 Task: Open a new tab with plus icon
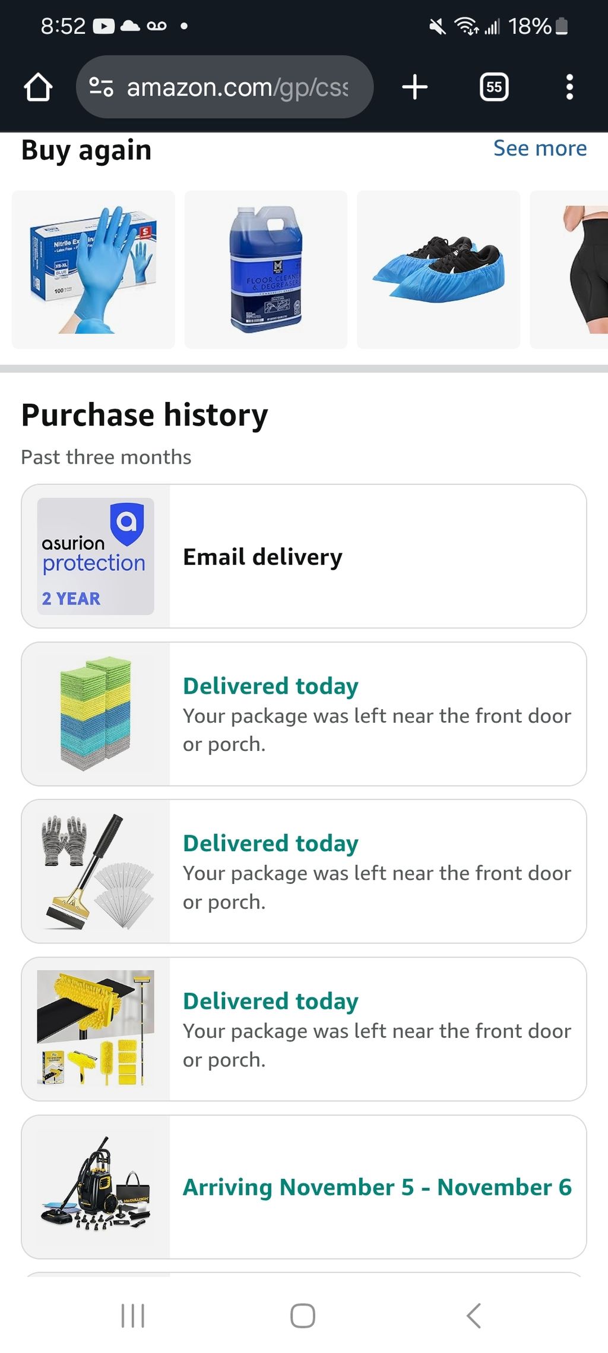tap(414, 87)
